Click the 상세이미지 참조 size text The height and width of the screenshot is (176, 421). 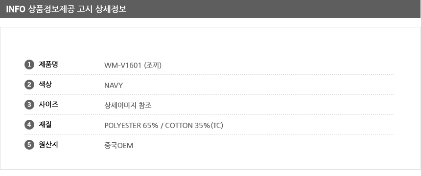[x=128, y=106]
